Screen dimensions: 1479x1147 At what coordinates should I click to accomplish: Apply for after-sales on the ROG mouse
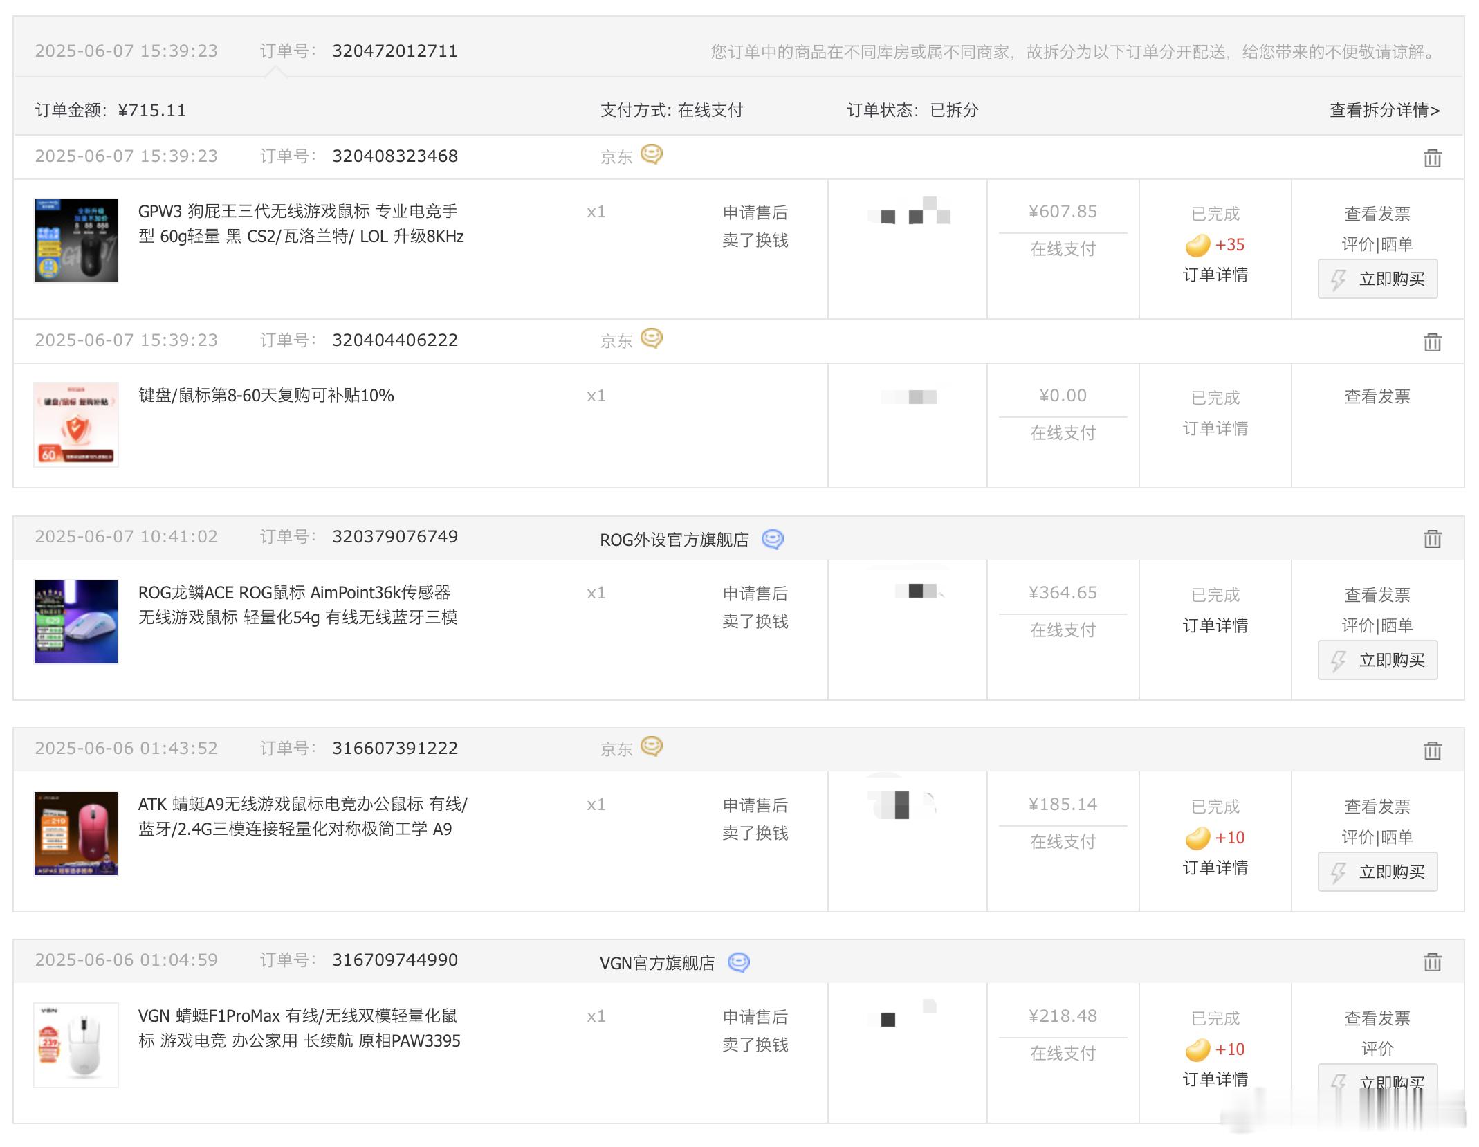755,594
